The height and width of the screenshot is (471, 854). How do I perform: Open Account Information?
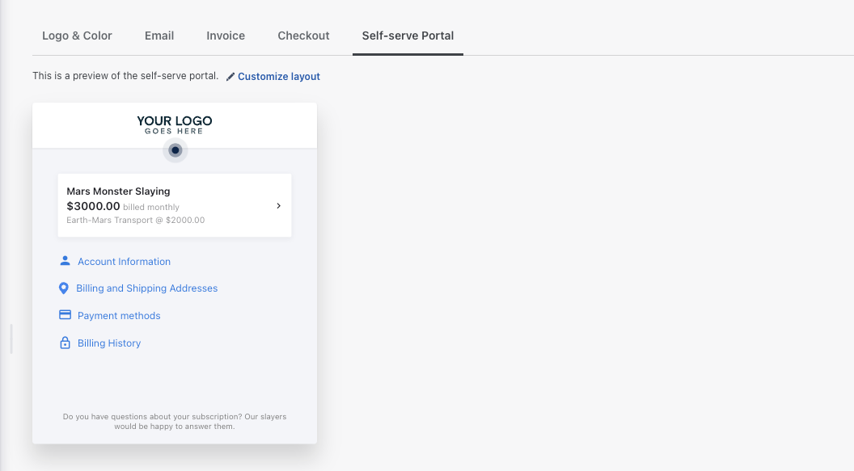click(124, 261)
